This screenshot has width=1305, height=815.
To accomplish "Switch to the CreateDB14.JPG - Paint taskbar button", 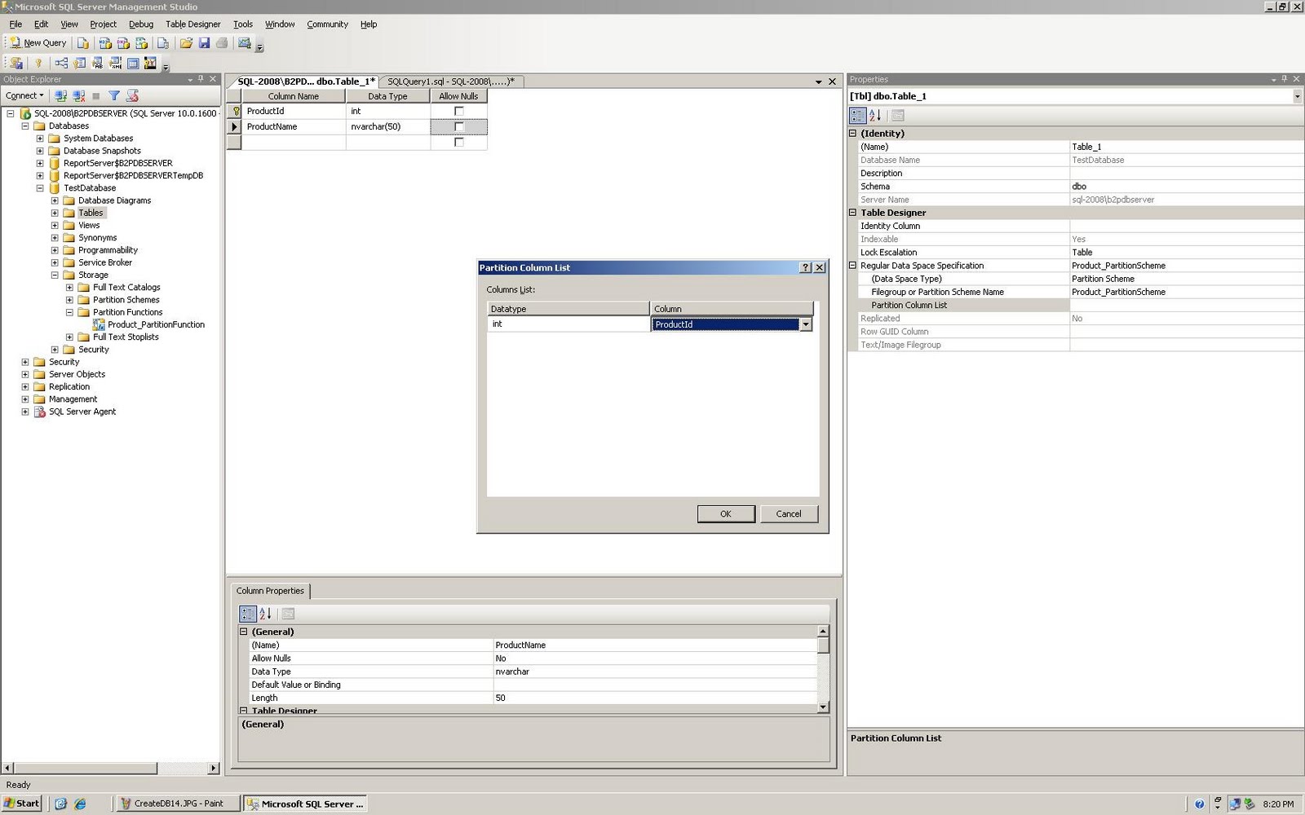I will click(179, 804).
